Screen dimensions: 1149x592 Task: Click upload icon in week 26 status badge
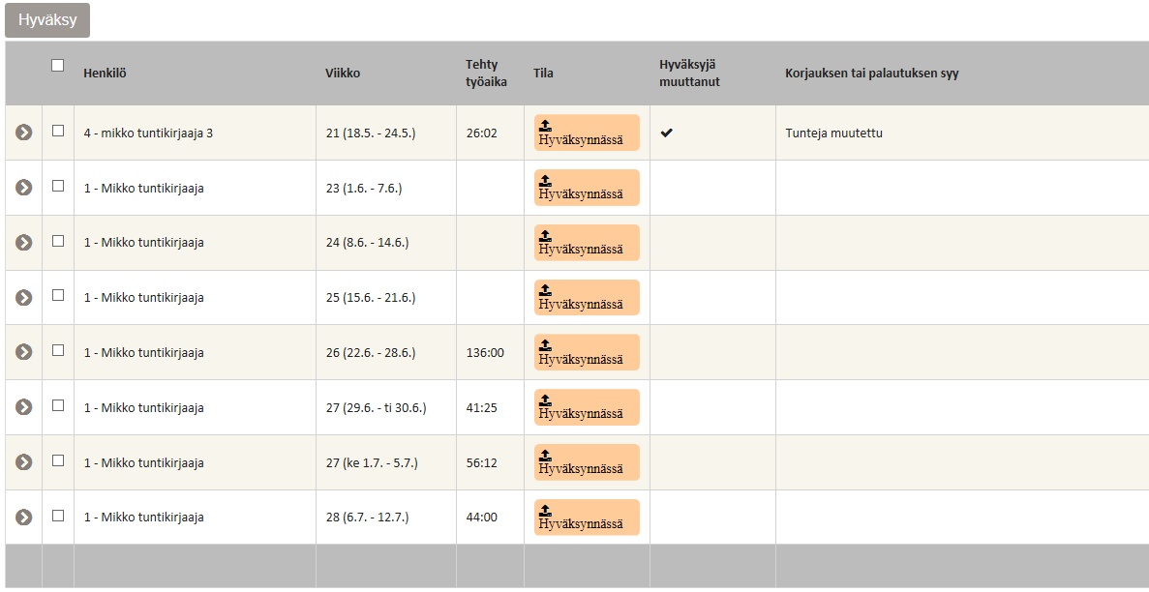point(545,345)
